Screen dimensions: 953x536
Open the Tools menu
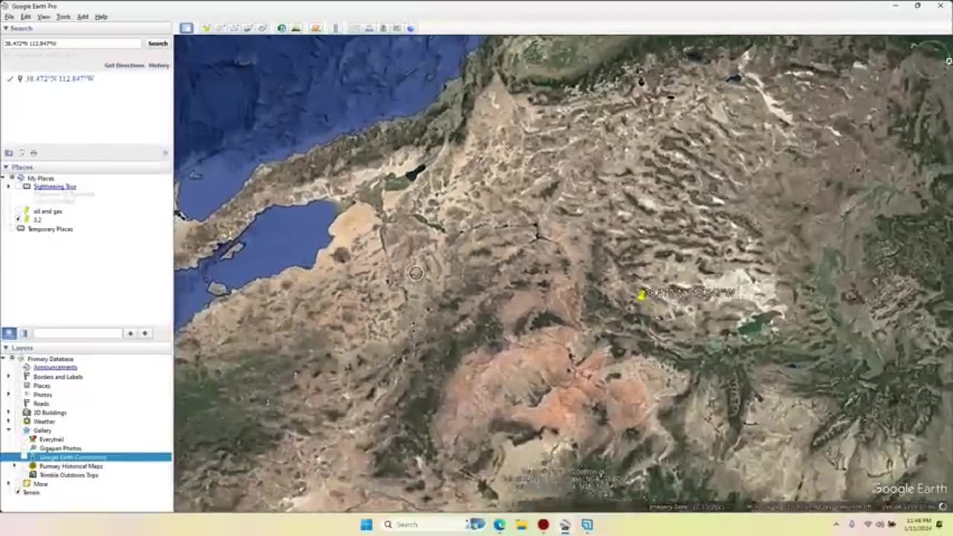pyautogui.click(x=63, y=16)
